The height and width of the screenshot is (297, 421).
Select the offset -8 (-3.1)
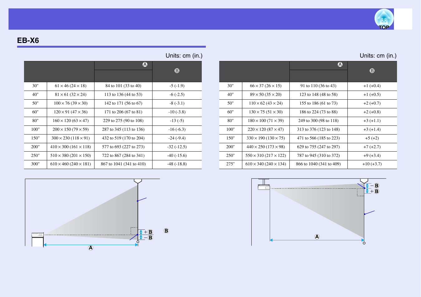[177, 103]
